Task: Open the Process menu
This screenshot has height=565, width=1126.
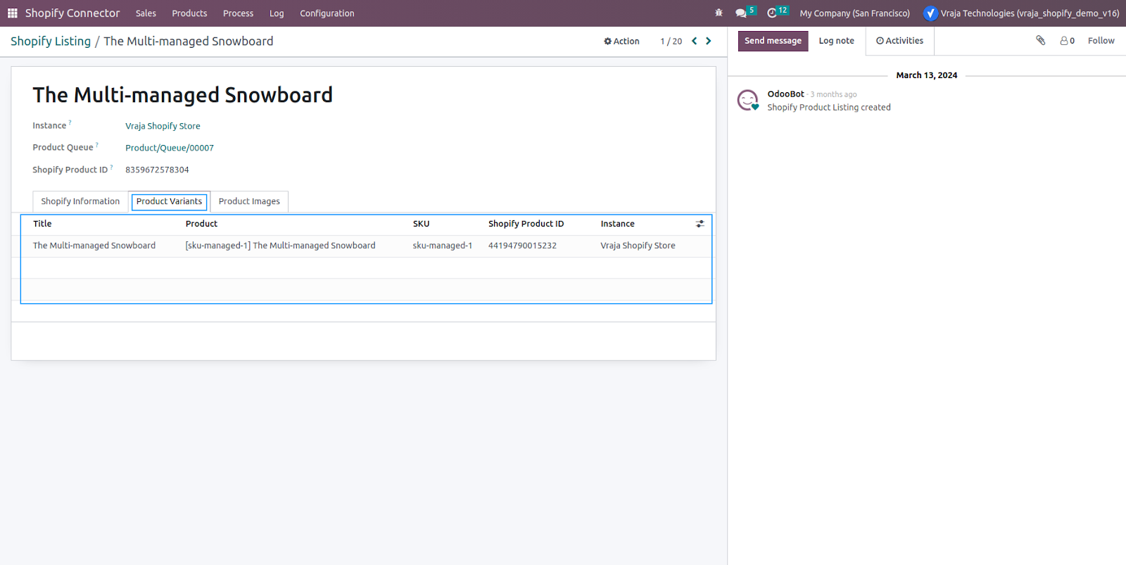Action: click(238, 13)
